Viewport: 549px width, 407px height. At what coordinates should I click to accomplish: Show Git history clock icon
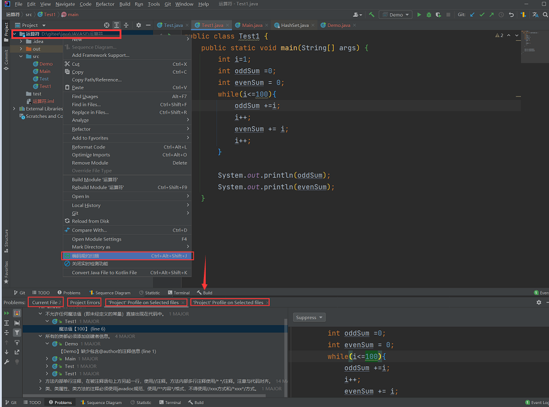coord(501,15)
